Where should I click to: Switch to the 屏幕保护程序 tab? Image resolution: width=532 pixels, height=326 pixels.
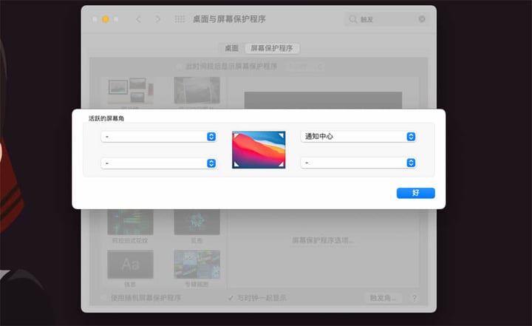tap(272, 48)
